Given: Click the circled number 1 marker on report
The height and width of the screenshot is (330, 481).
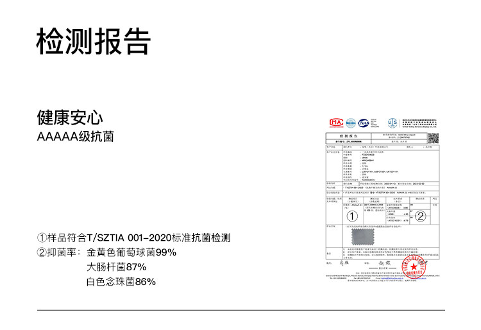Looking at the screenshot, I should (352, 216).
